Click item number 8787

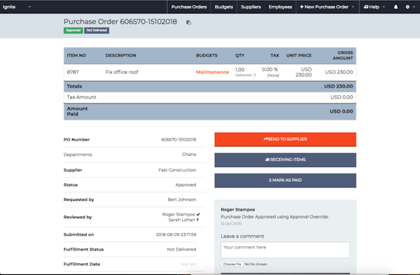click(73, 72)
